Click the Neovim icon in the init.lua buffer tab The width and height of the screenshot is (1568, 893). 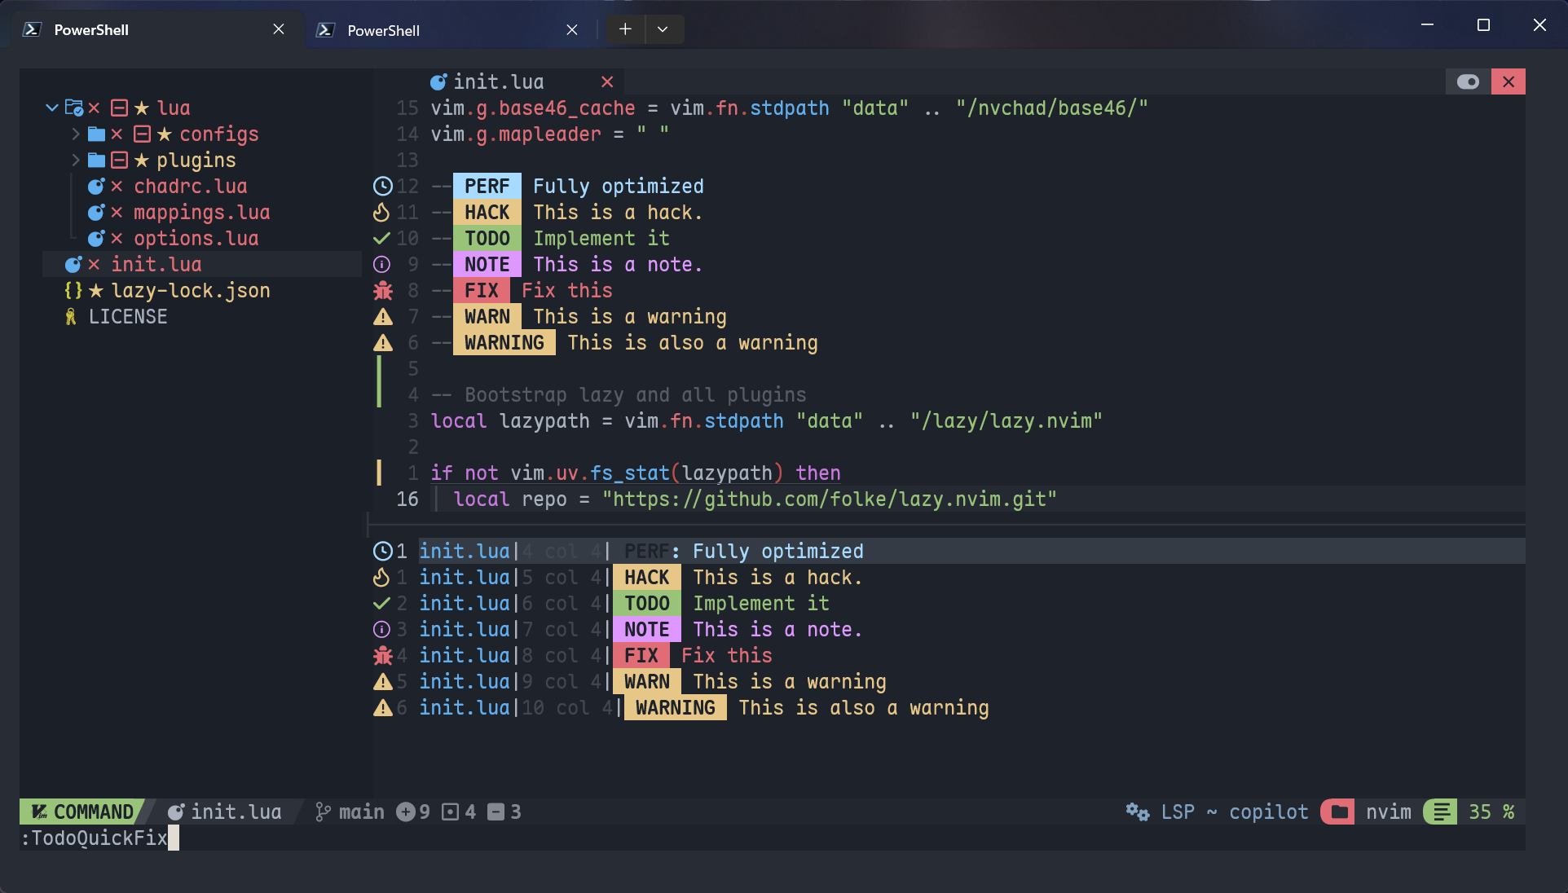point(438,81)
